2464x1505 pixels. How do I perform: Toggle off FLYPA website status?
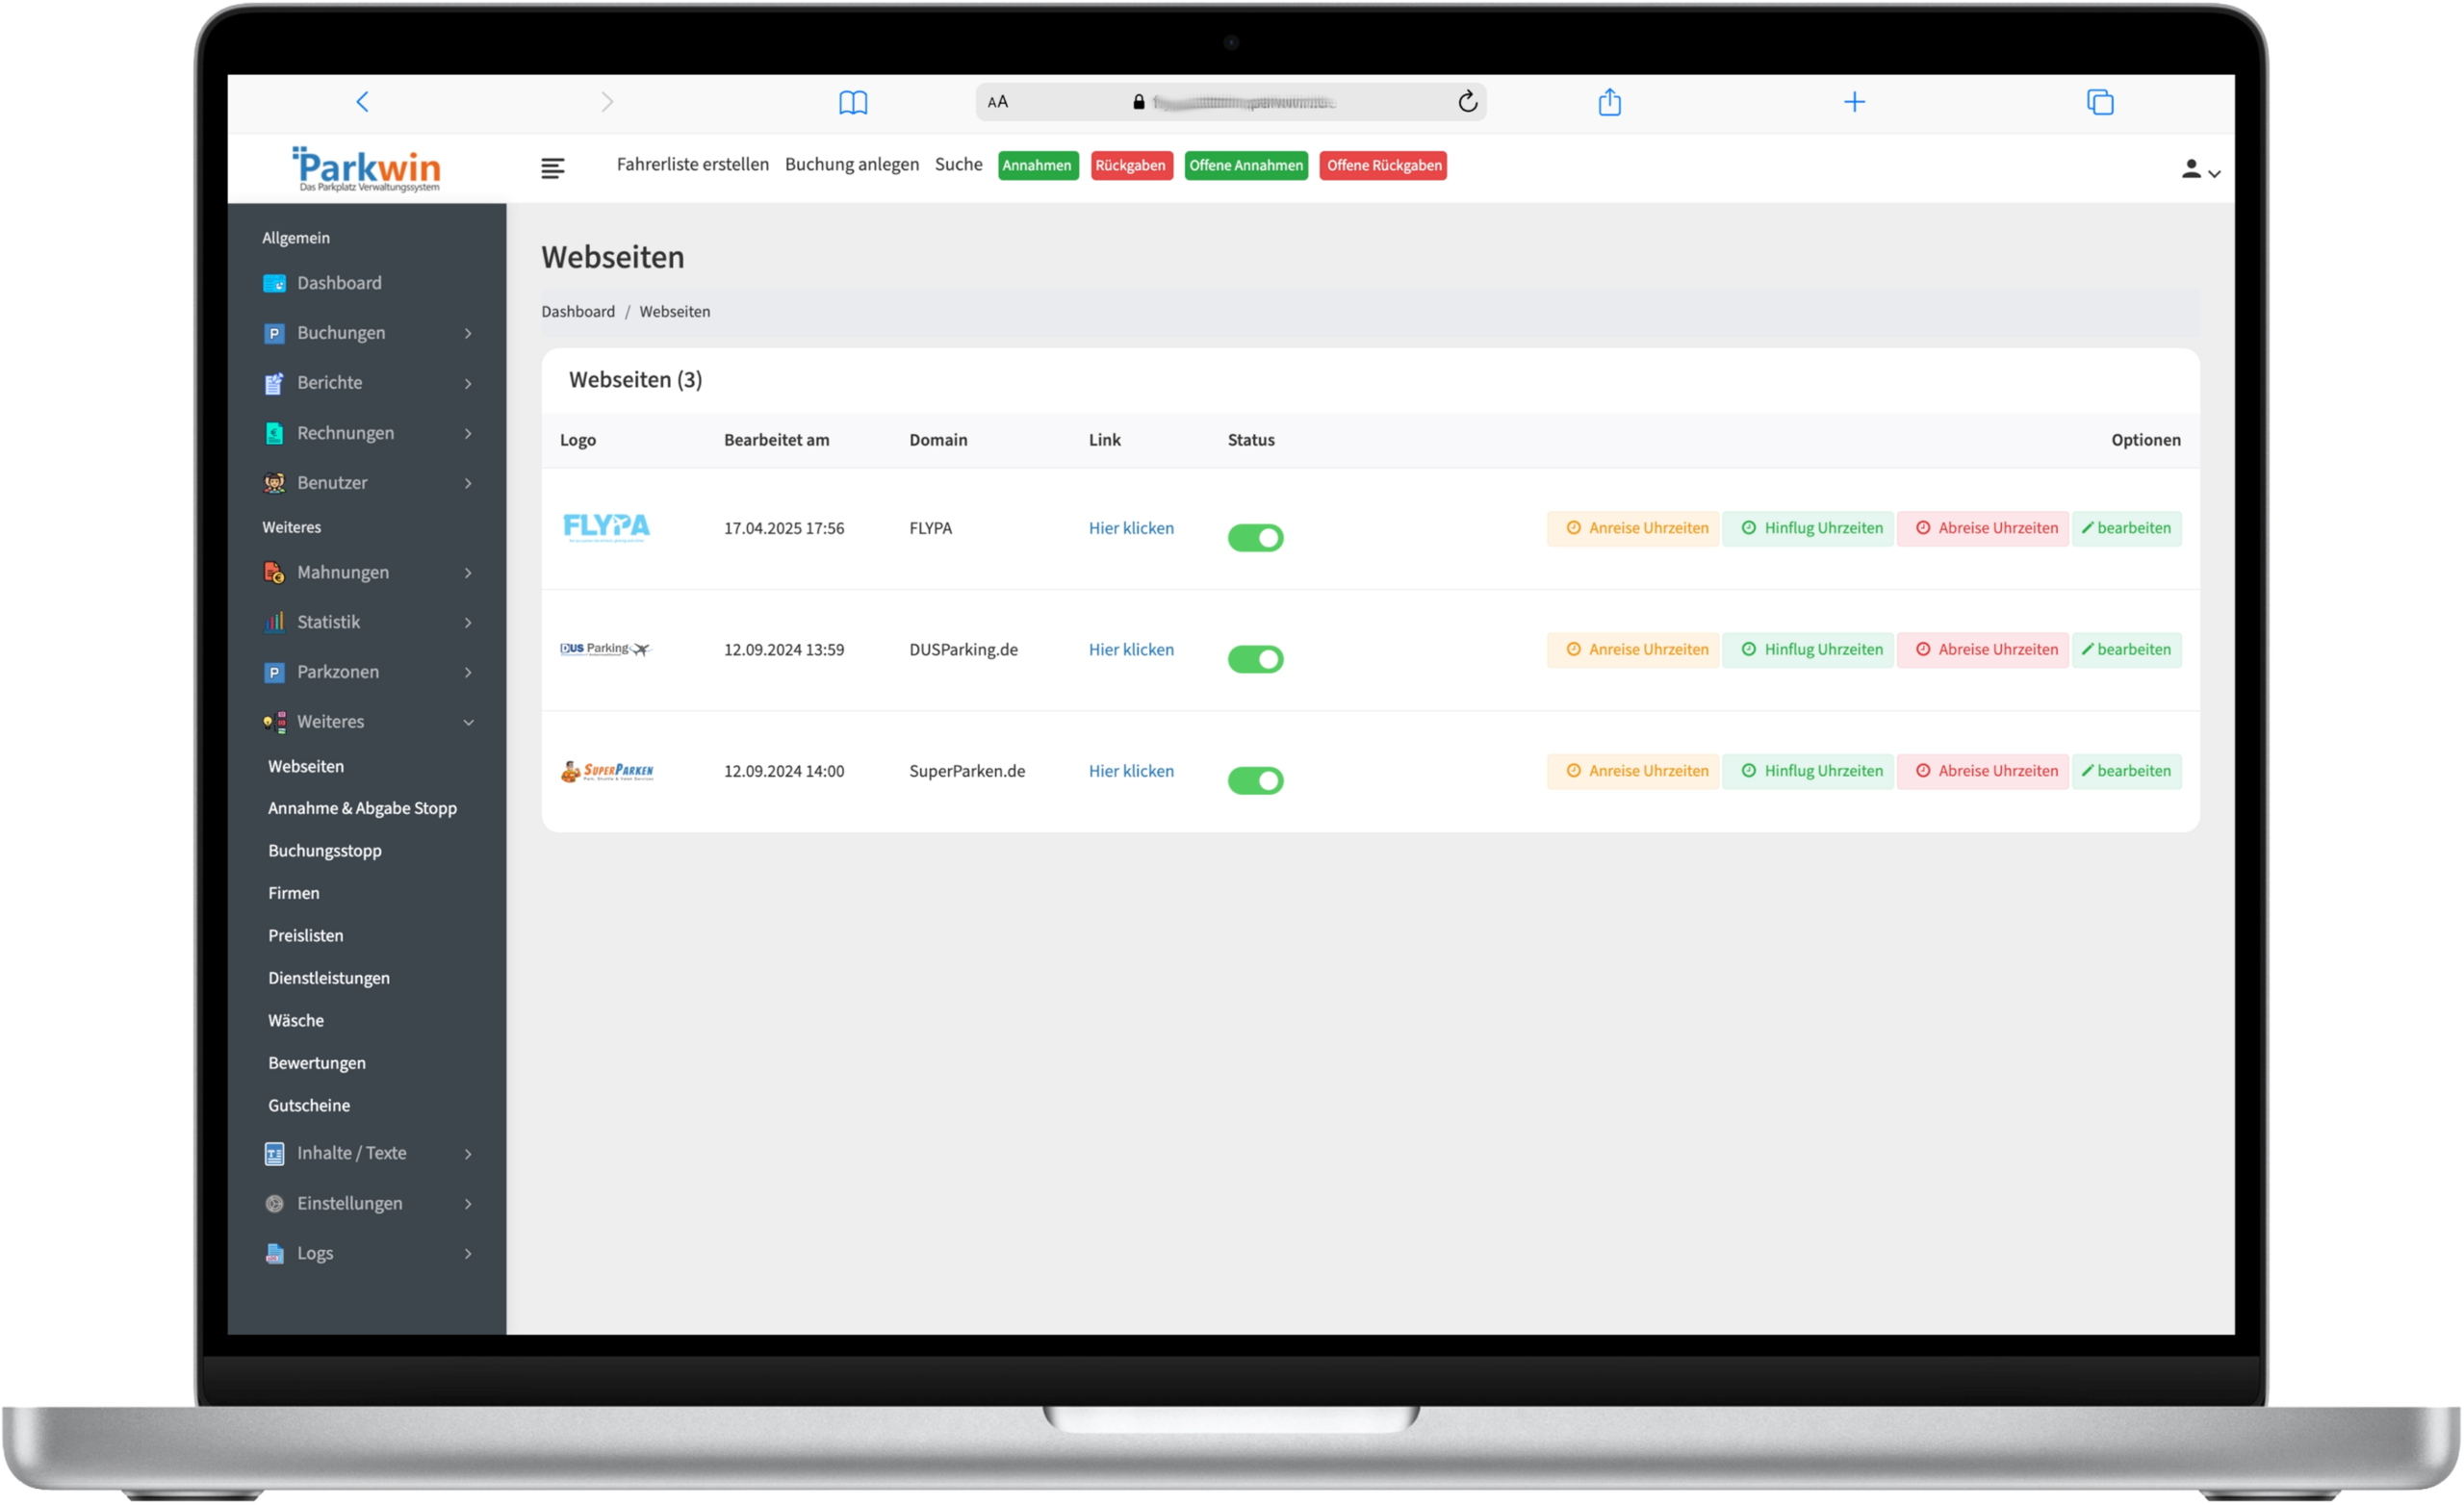(x=1255, y=538)
